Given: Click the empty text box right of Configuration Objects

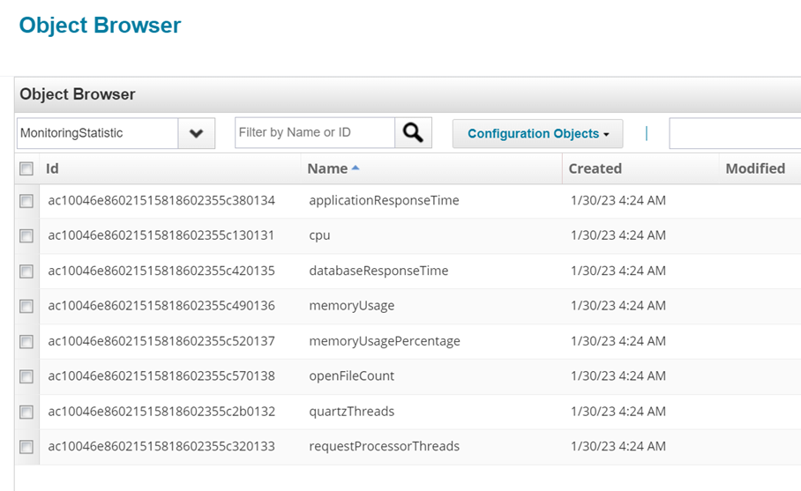Looking at the screenshot, I should pyautogui.click(x=734, y=134).
